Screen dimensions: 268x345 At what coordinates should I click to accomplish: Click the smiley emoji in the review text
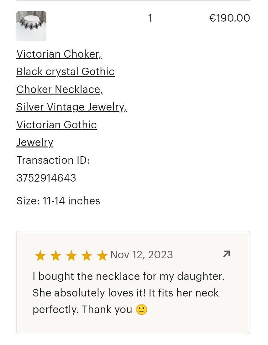tap(141, 309)
